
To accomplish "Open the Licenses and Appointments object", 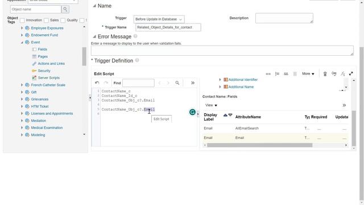I will pos(52,113).
